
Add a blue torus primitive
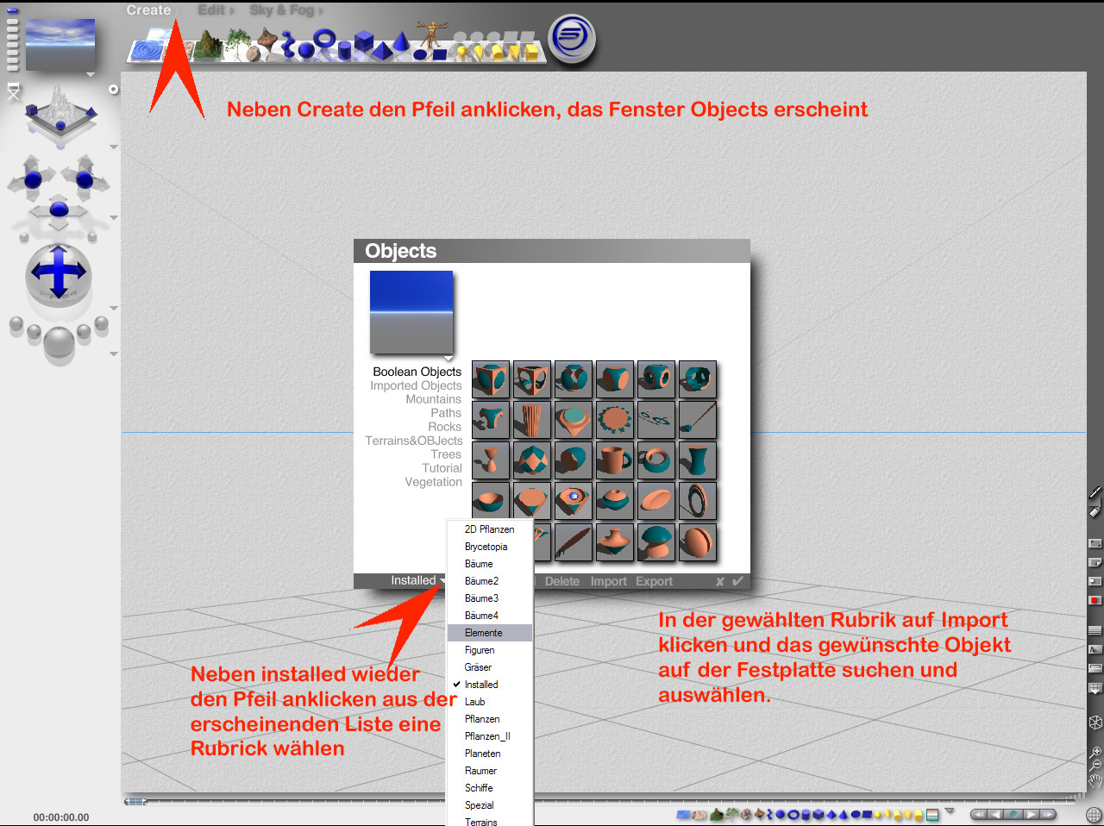click(324, 38)
